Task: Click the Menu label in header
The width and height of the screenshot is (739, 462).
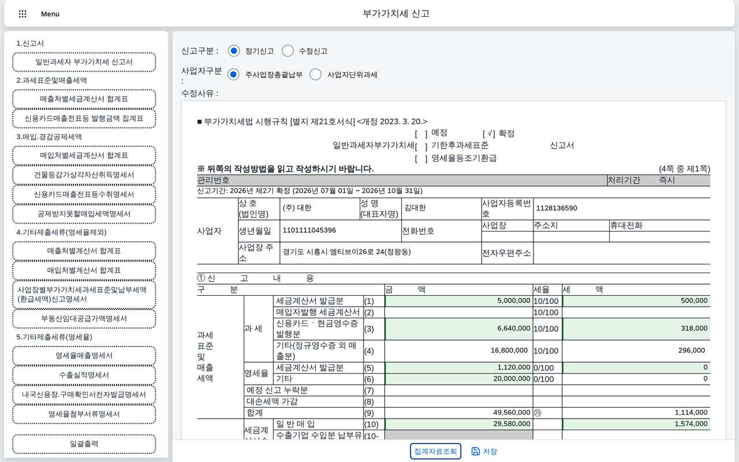Action: 50,14
